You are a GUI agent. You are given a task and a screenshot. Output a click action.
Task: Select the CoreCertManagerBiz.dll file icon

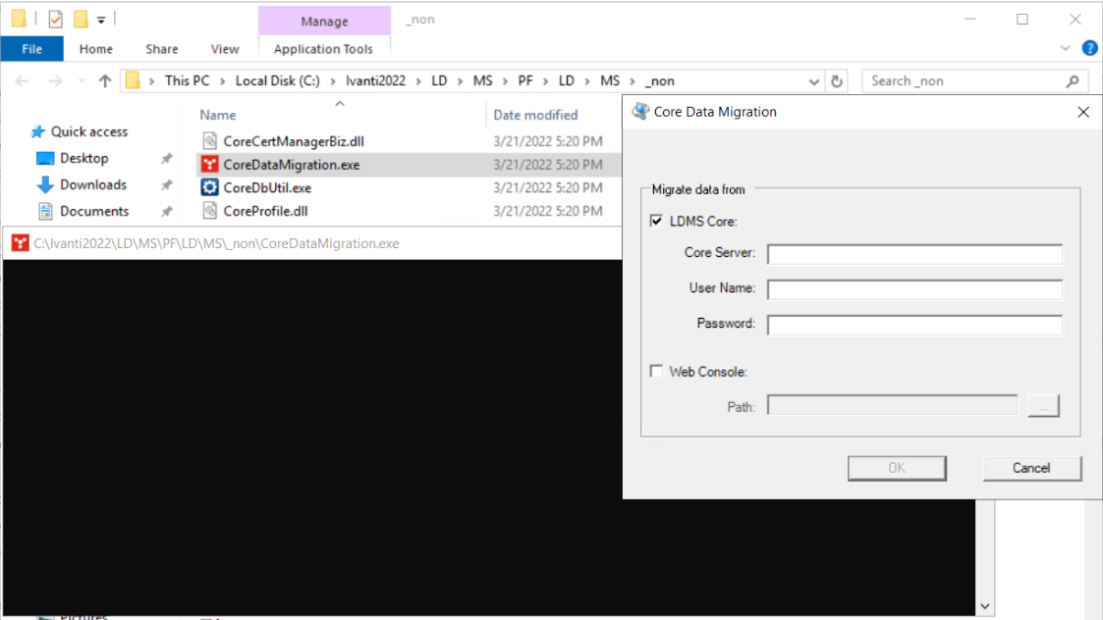(x=209, y=140)
